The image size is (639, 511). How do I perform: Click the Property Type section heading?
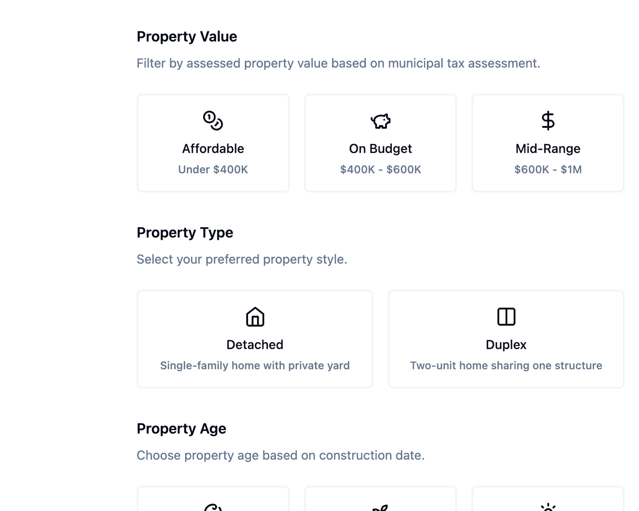185,232
